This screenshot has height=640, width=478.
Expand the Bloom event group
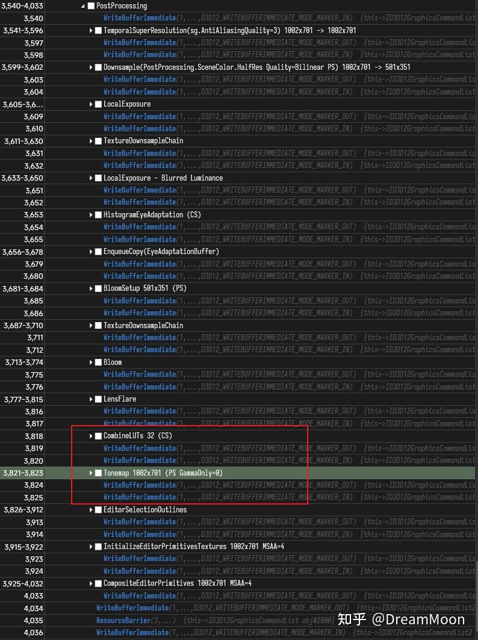point(91,362)
